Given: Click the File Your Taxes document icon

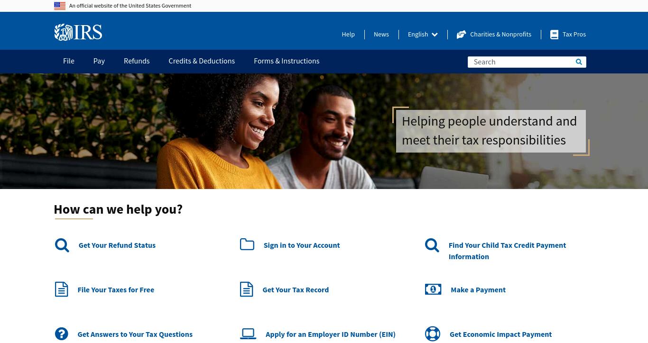Looking at the screenshot, I should 61,289.
